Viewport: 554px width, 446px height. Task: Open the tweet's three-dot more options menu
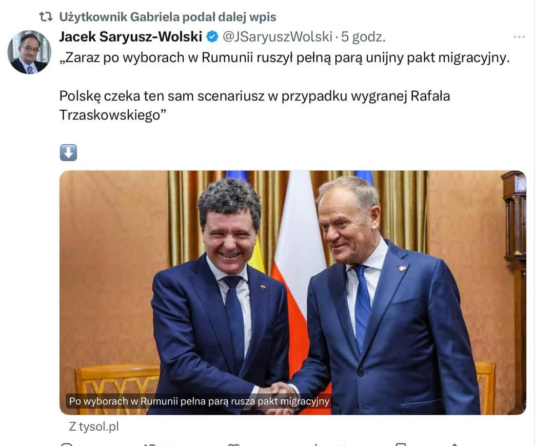point(519,37)
